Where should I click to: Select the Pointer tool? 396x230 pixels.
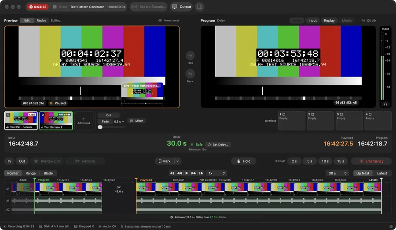pyautogui.click(x=13, y=173)
